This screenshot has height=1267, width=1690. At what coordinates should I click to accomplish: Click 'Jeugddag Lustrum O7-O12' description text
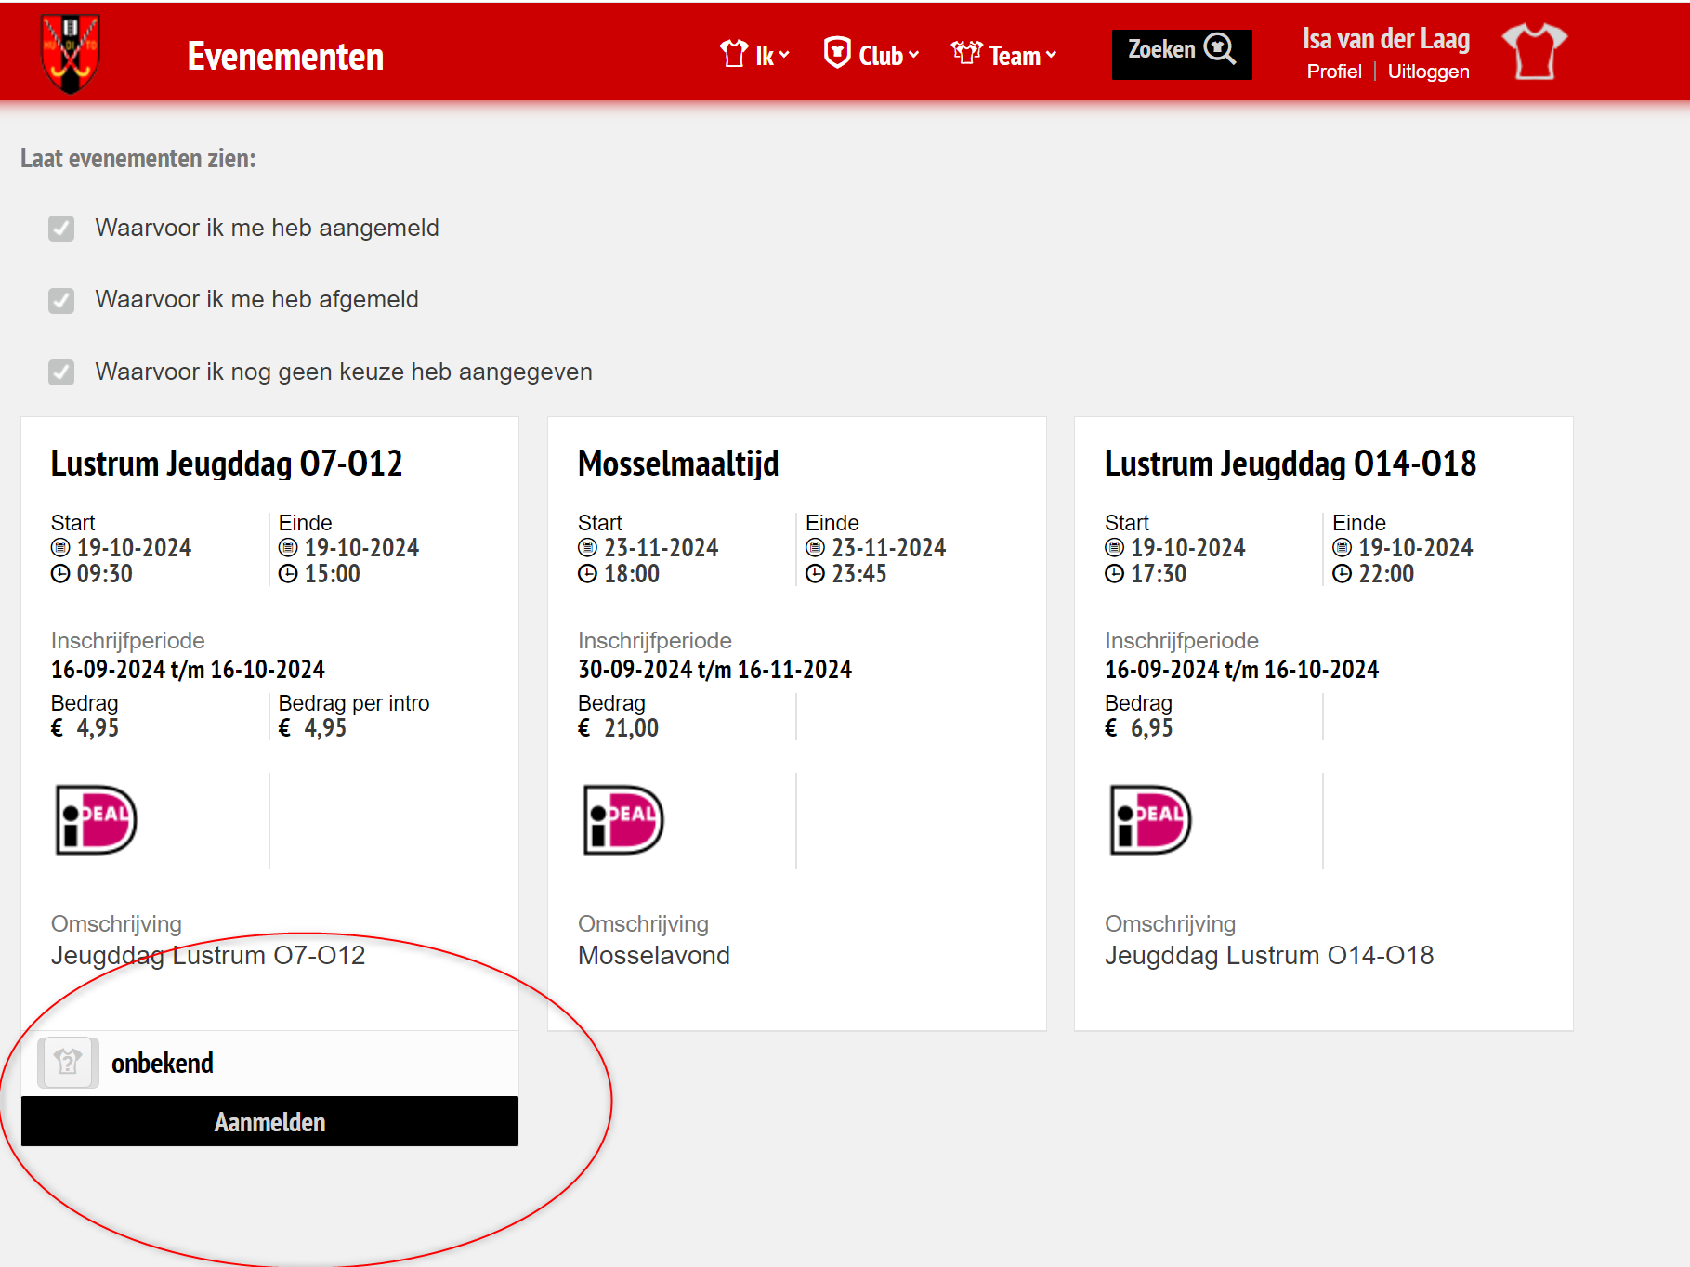[208, 955]
